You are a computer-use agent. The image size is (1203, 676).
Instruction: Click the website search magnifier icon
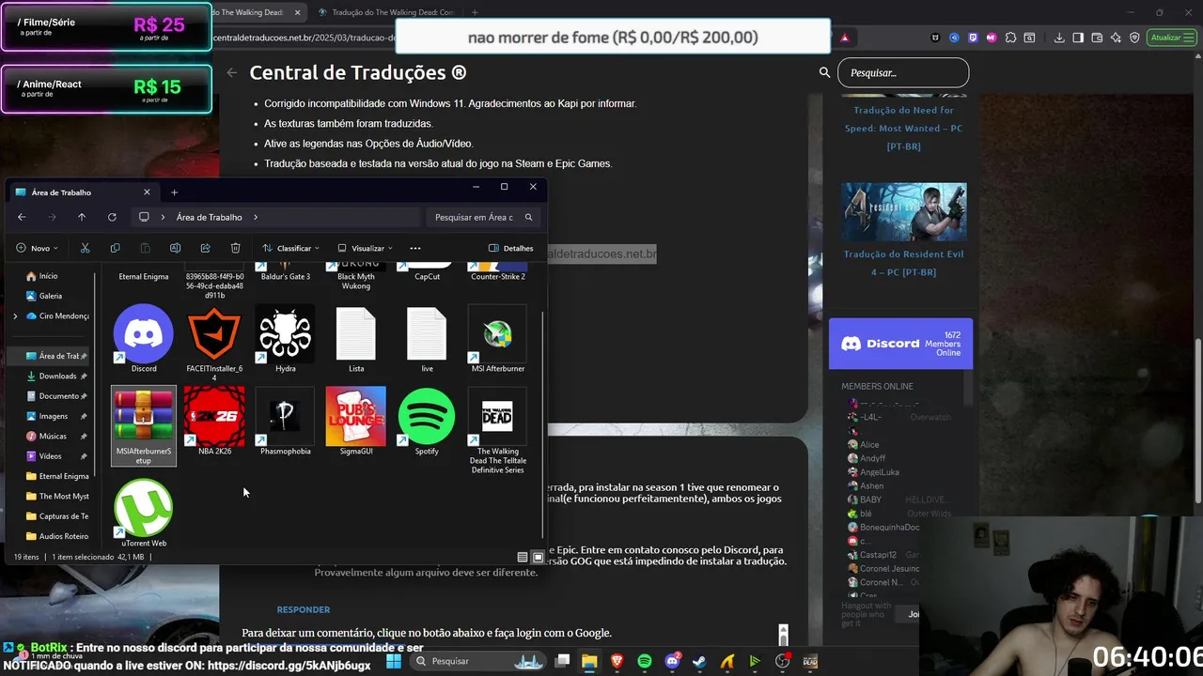[824, 72]
